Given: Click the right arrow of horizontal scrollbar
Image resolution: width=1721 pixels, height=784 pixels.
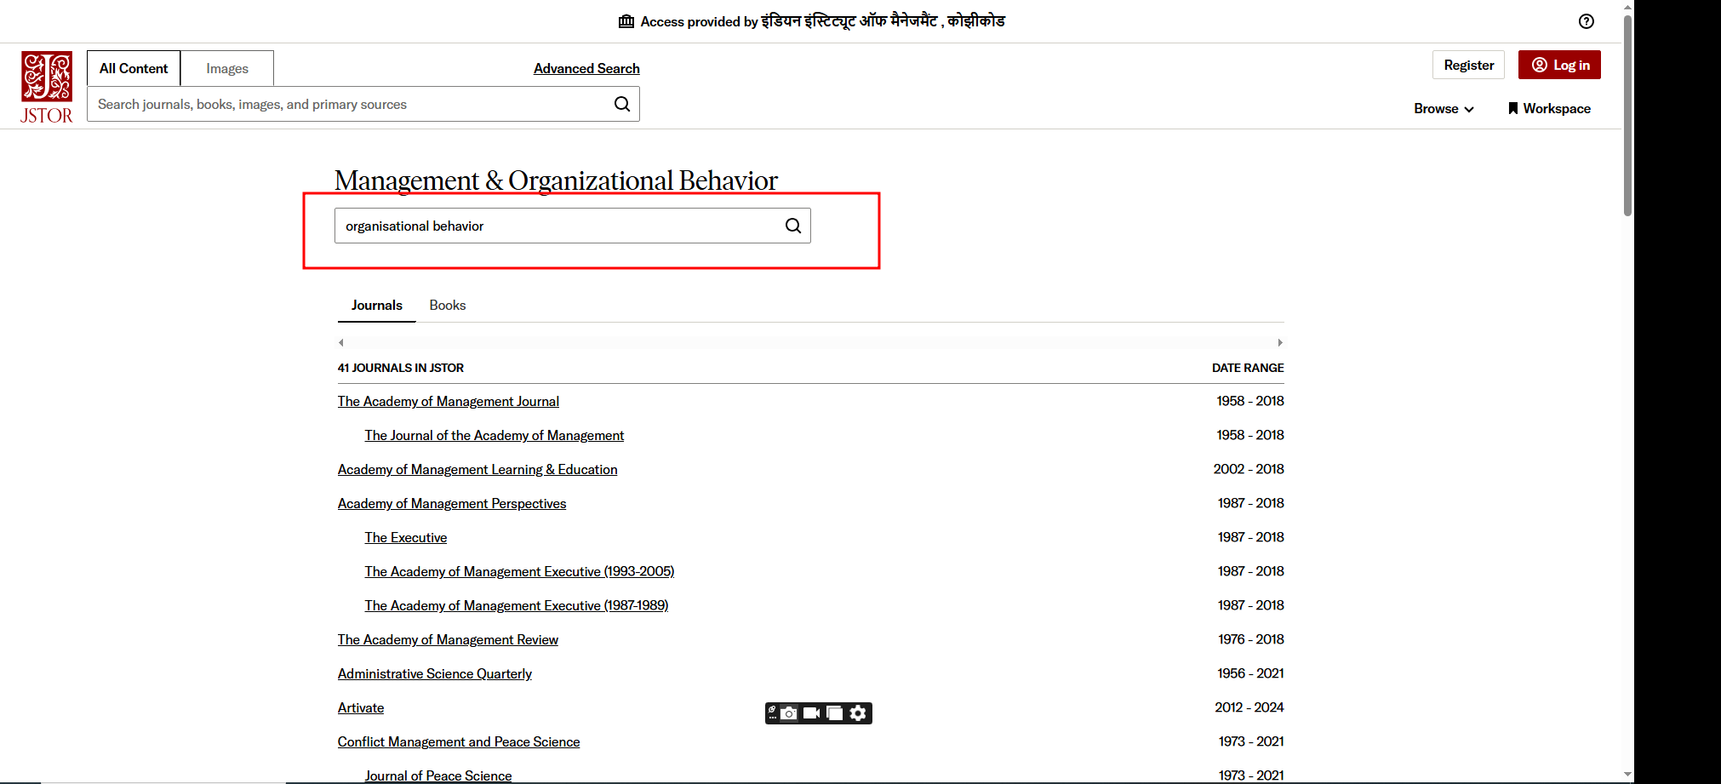Looking at the screenshot, I should pyautogui.click(x=1279, y=343).
